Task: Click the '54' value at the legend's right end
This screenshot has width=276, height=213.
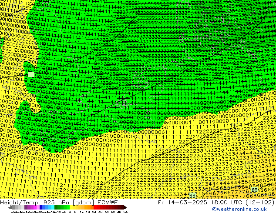Action: (125, 212)
